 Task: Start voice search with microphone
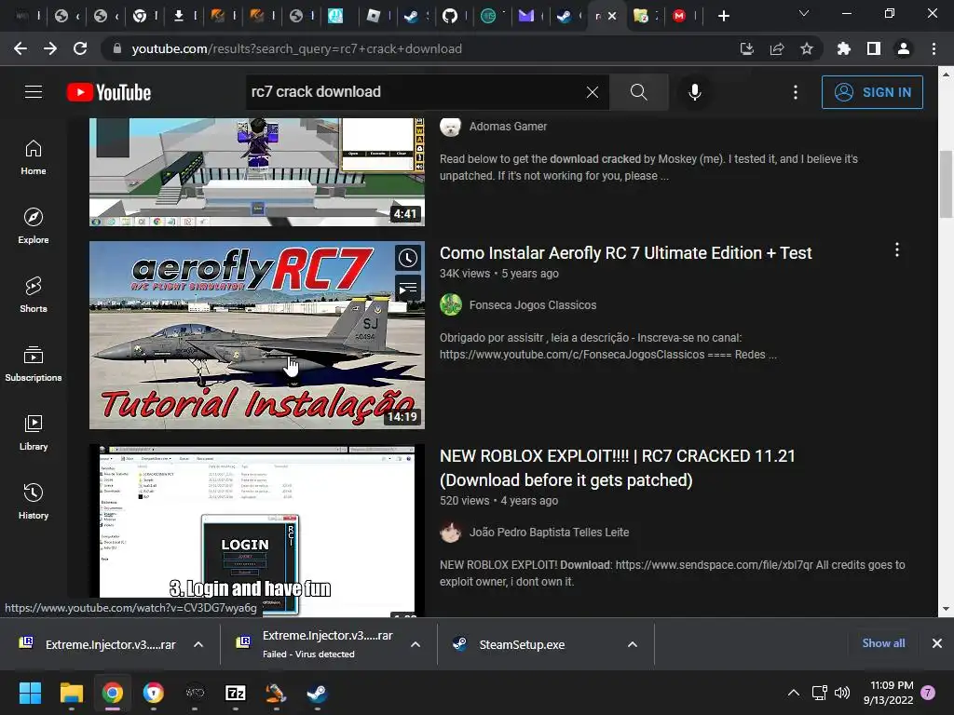[x=694, y=92]
